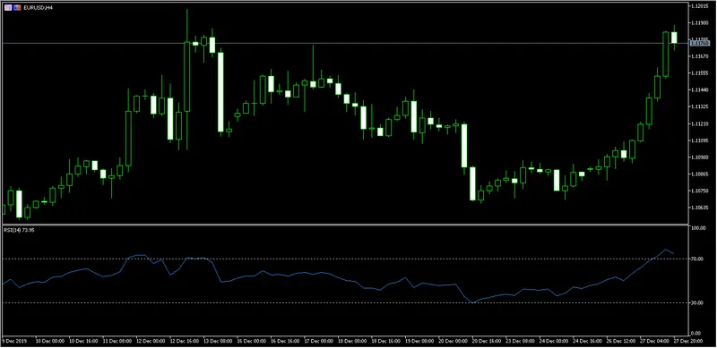This screenshot has width=717, height=348.
Task: Select the RSI(14) 73.95 indicator label
Action: click(x=19, y=230)
